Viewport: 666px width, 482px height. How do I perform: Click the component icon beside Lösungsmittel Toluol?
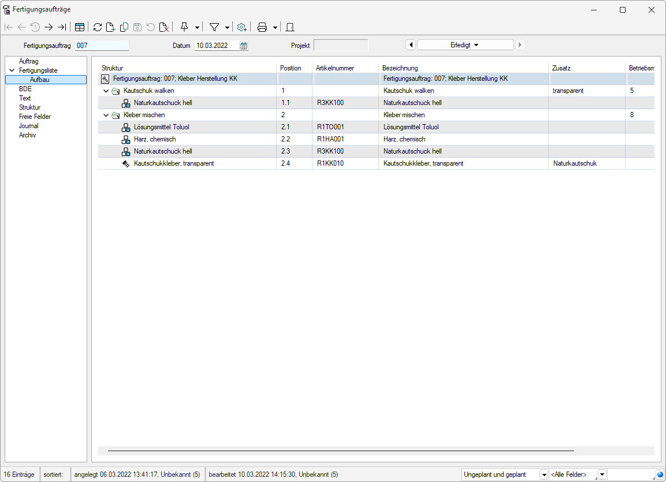pyautogui.click(x=126, y=128)
